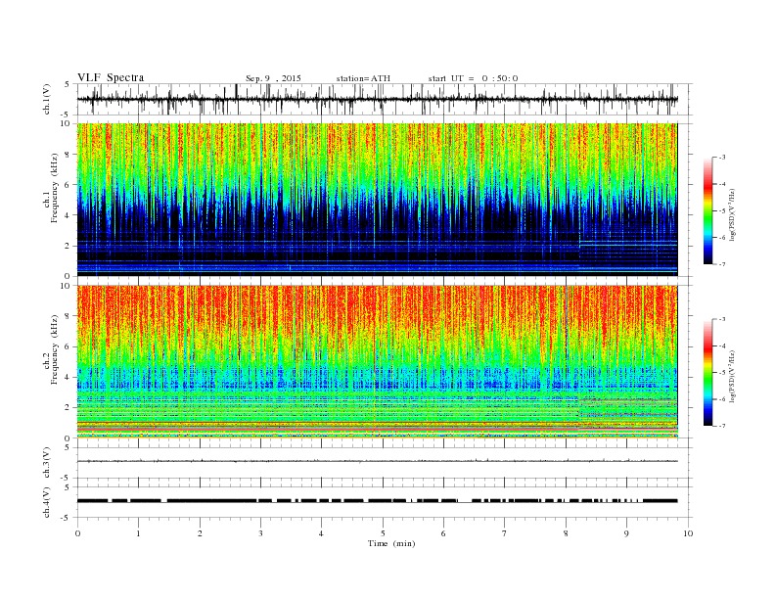The height and width of the screenshot is (599, 775).
Task: Click the 8 kHz tick label of ch.2 spectrogram
Action: coord(68,316)
